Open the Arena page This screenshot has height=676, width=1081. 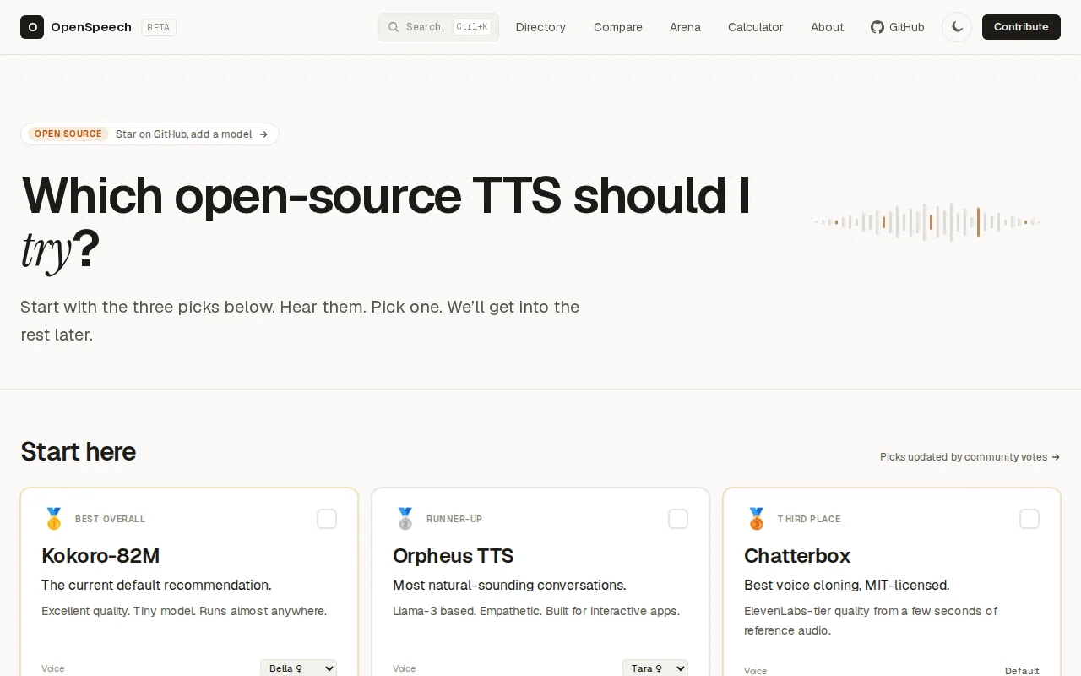point(685,27)
